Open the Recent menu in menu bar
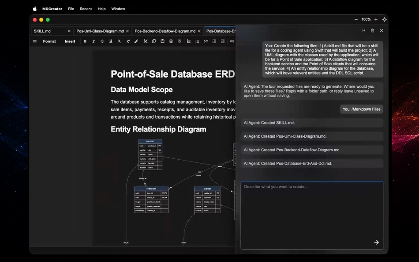Screen dimensions: 419x262 [x=86, y=9]
